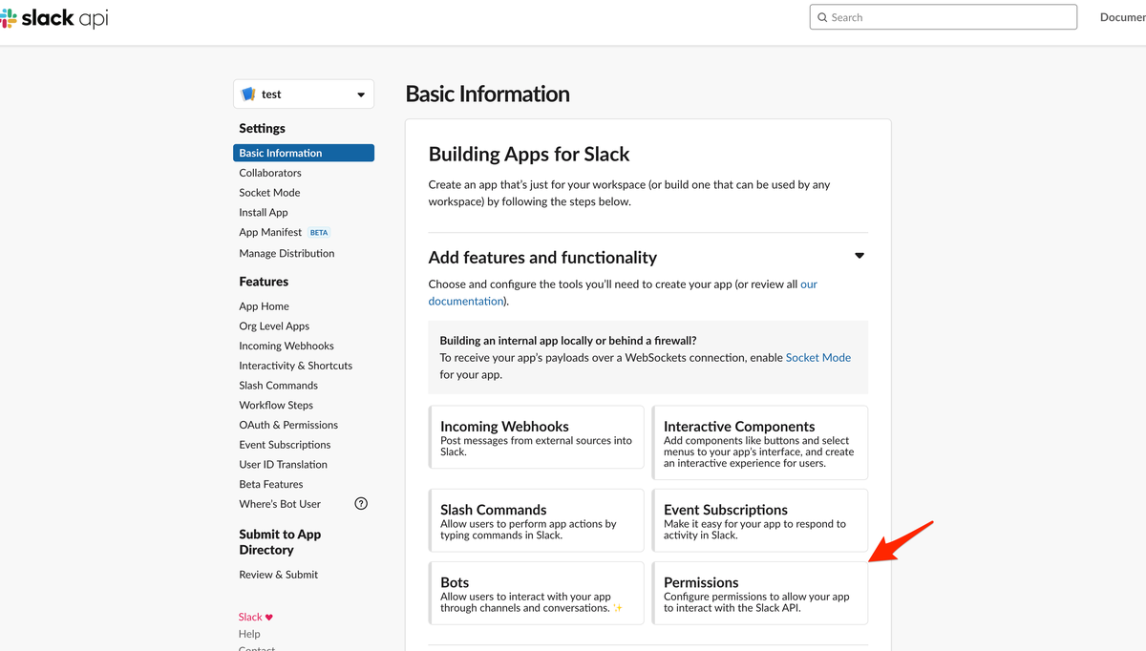Open Workflow Steps page

point(276,406)
